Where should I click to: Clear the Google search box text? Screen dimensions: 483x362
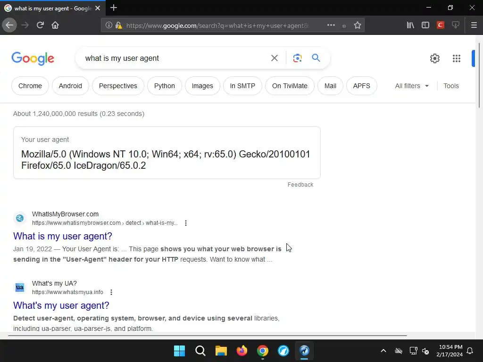(275, 58)
